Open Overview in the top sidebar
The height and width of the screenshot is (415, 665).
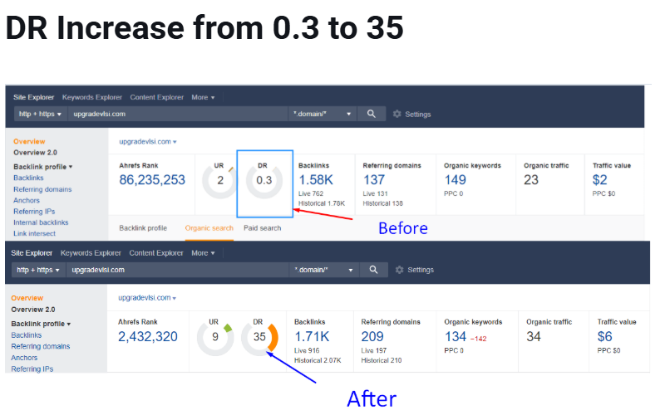pos(29,141)
